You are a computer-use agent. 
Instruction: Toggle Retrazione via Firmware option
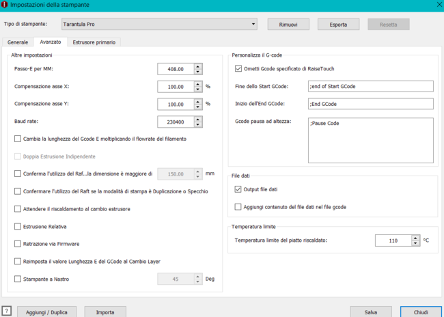[18, 243]
